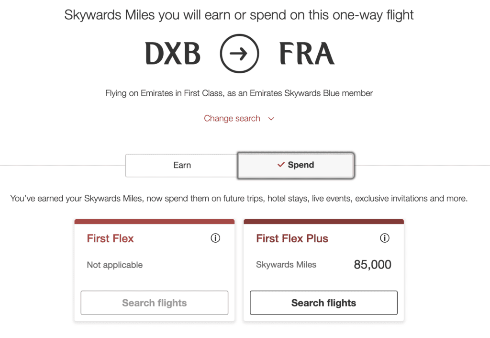Screen dimensions: 490x338
Task: Click Search flights on First Flex Plus card
Action: [x=323, y=303]
